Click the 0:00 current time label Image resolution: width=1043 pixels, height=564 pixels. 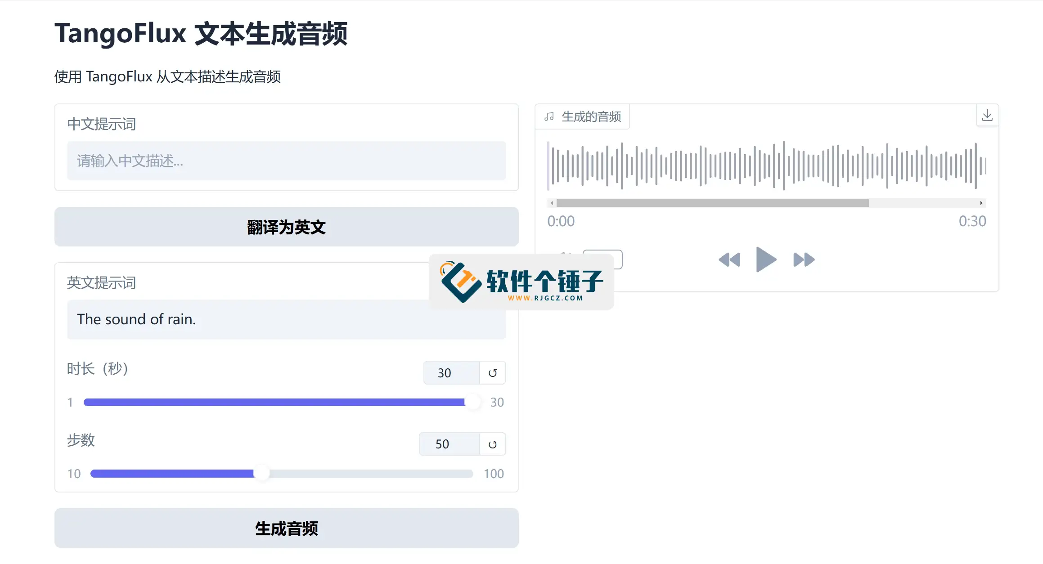pos(561,221)
